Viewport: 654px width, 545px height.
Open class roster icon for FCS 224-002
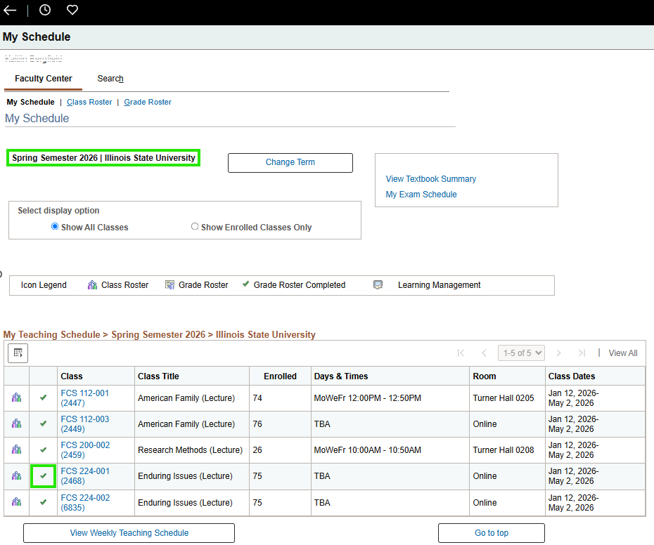click(x=17, y=502)
